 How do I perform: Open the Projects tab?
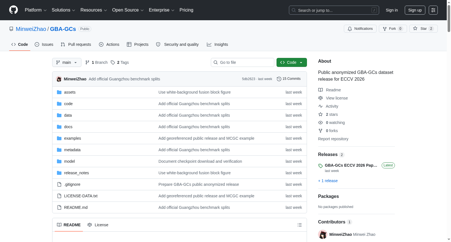(138, 44)
